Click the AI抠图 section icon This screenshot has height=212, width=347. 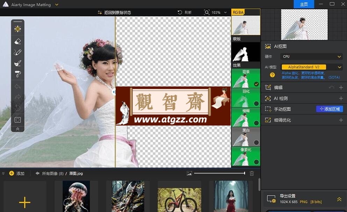(x=268, y=46)
